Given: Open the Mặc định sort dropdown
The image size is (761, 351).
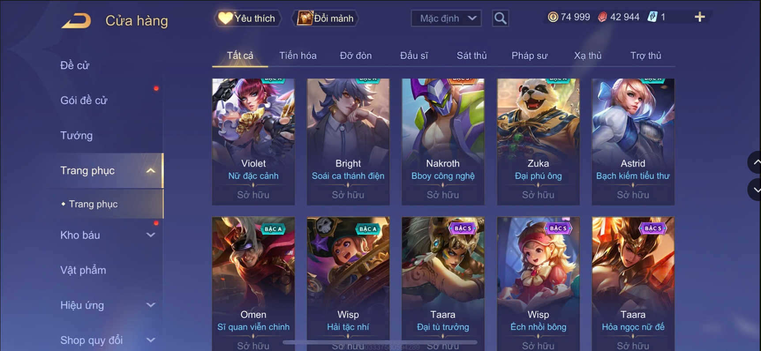Looking at the screenshot, I should click(x=446, y=18).
